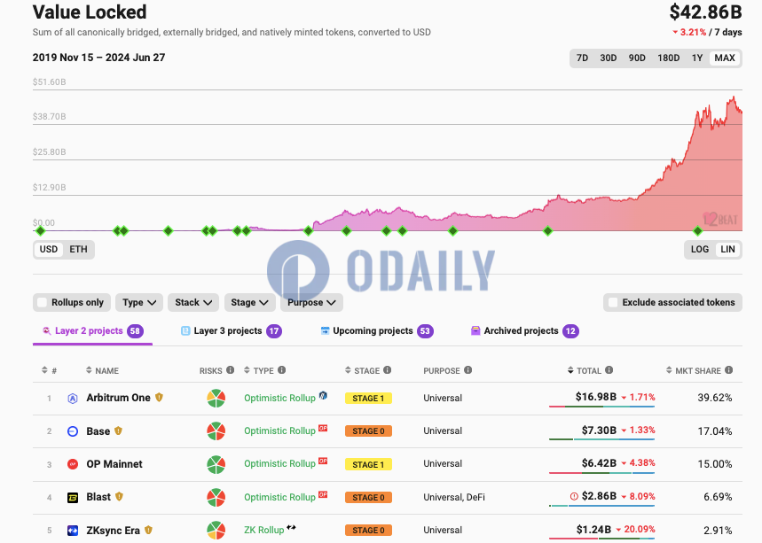Click the warning shield beside ZKsync Era
The image size is (762, 543).
coord(148,530)
